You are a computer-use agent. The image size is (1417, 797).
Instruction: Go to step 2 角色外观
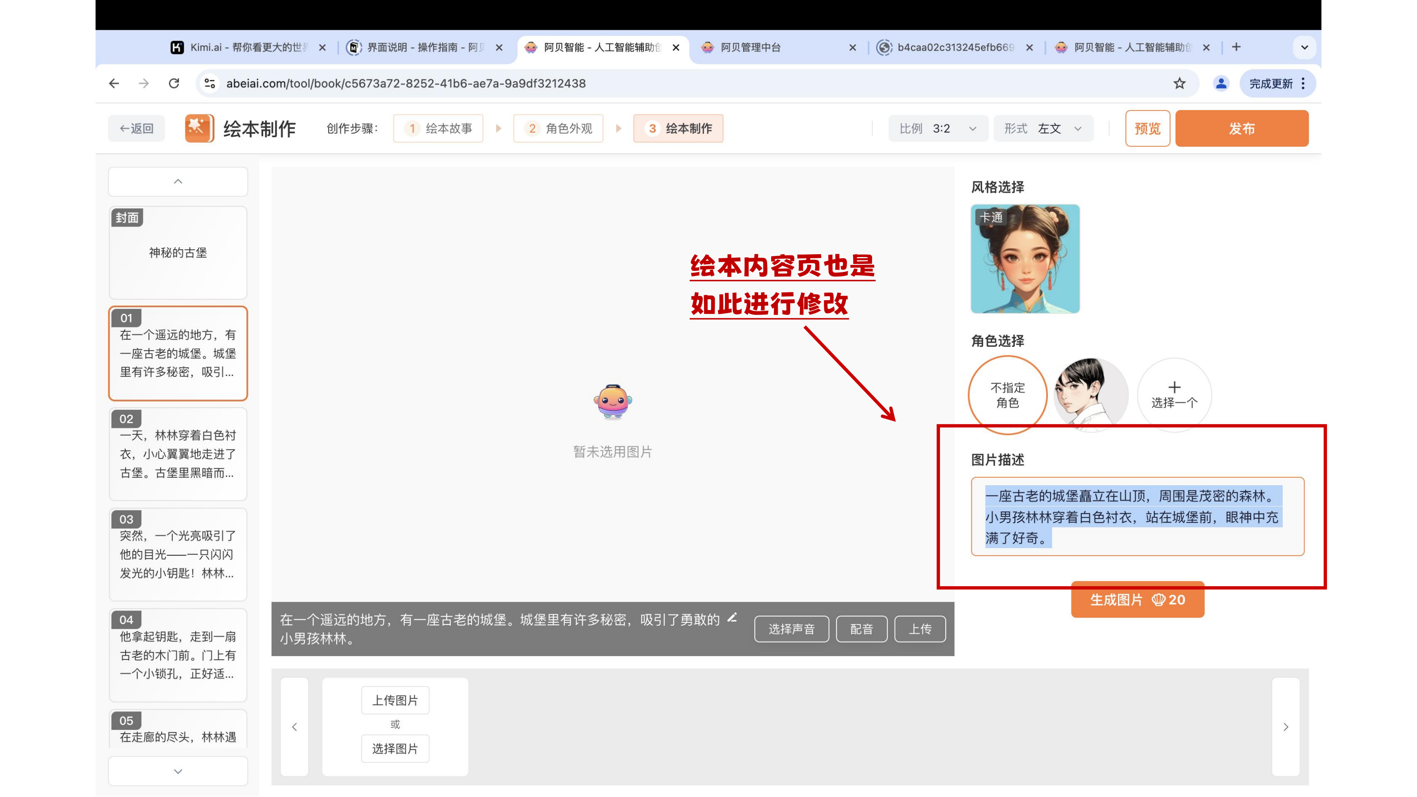558,128
